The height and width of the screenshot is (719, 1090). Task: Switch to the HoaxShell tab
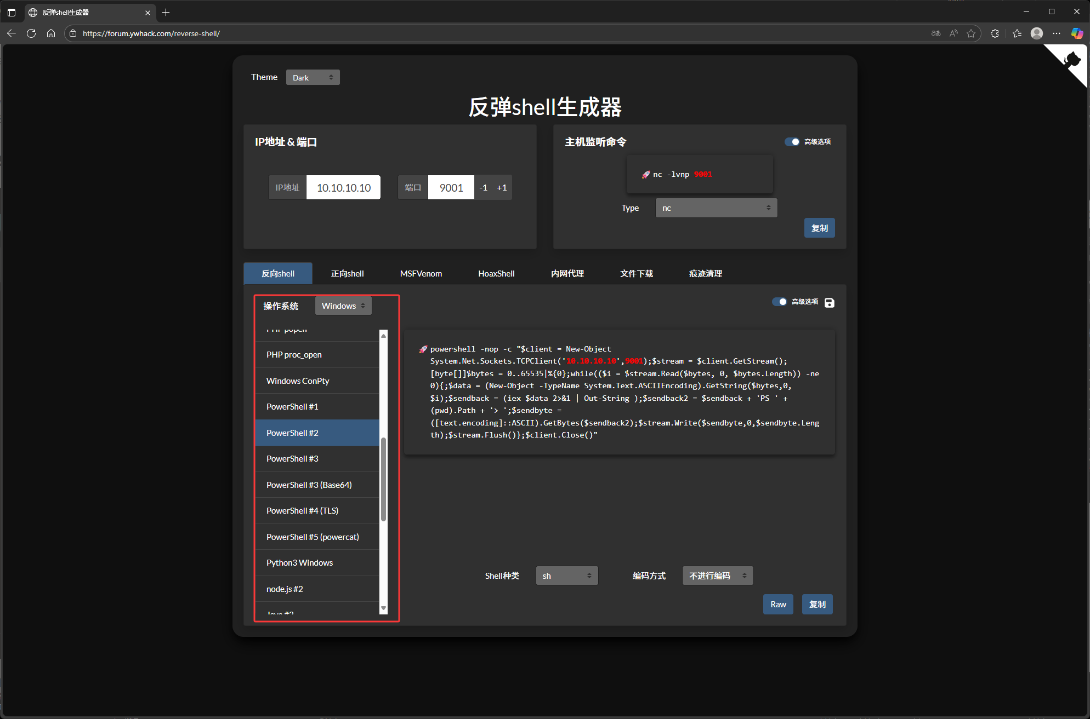(x=496, y=273)
